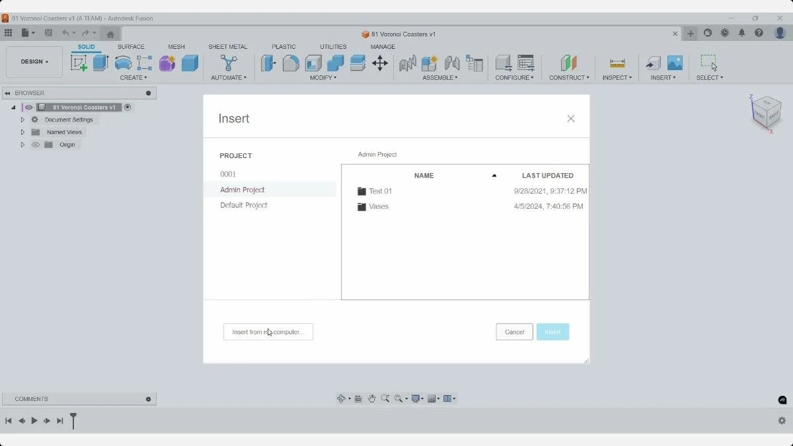Click the Select window tool icon
The width and height of the screenshot is (793, 446).
click(x=709, y=63)
